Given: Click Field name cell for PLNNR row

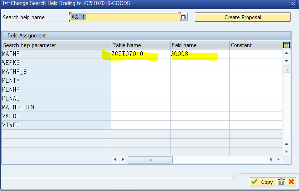Looking at the screenshot, I should (200, 89).
